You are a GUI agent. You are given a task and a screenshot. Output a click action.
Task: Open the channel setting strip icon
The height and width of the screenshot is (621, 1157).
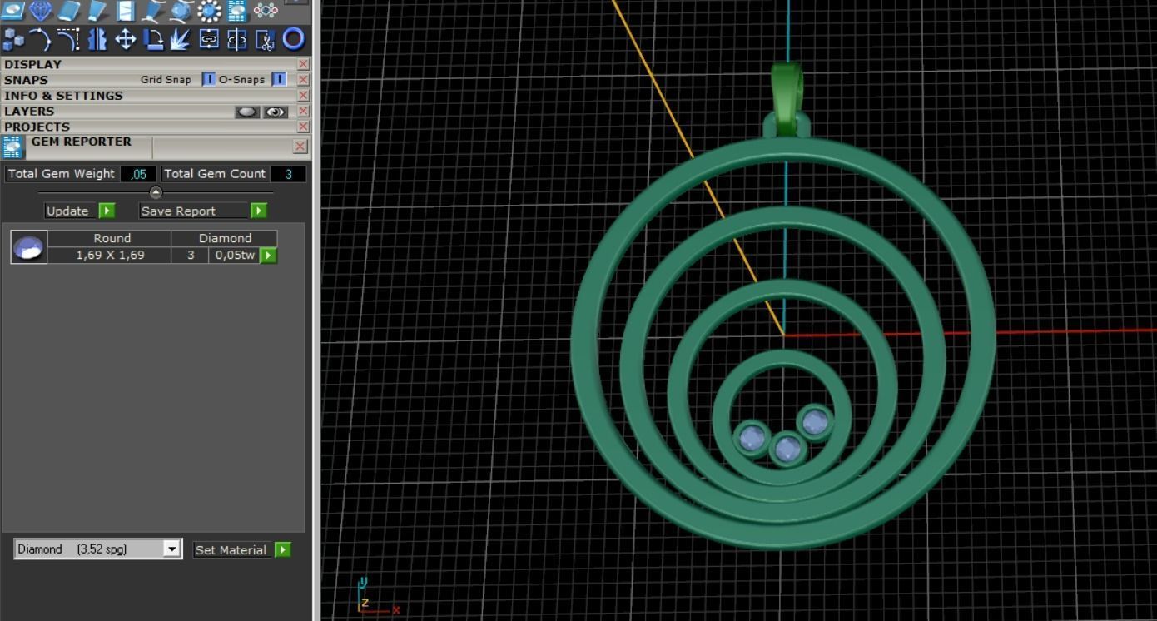coord(126,11)
